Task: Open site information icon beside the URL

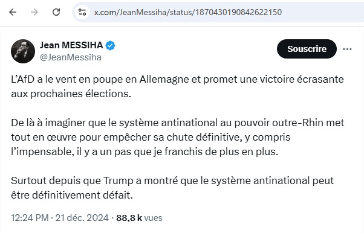Action: click(82, 12)
